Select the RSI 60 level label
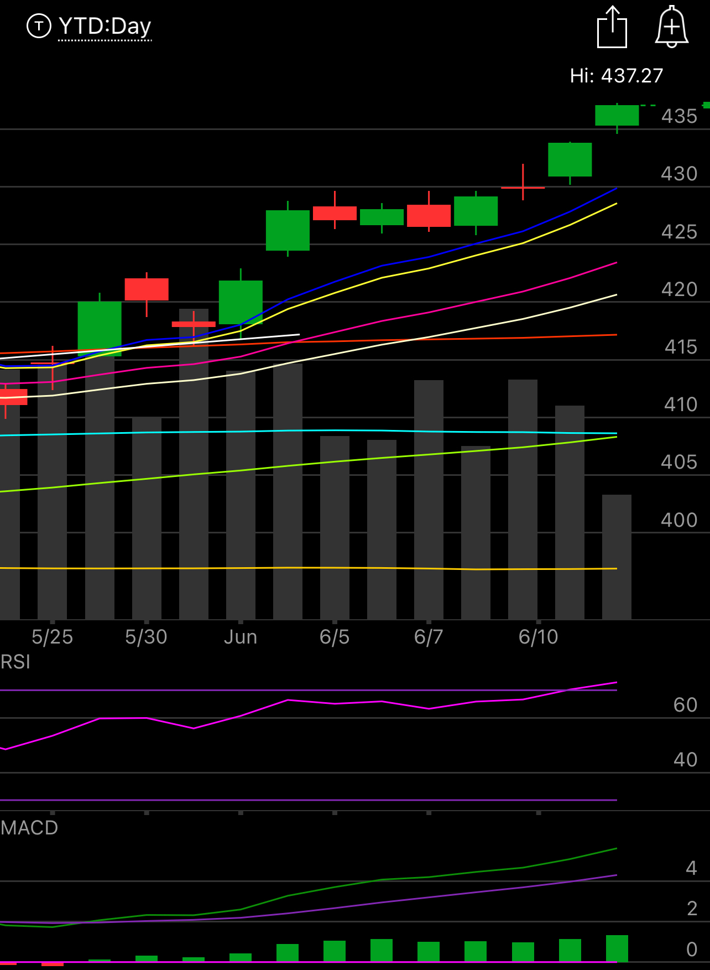 point(685,705)
